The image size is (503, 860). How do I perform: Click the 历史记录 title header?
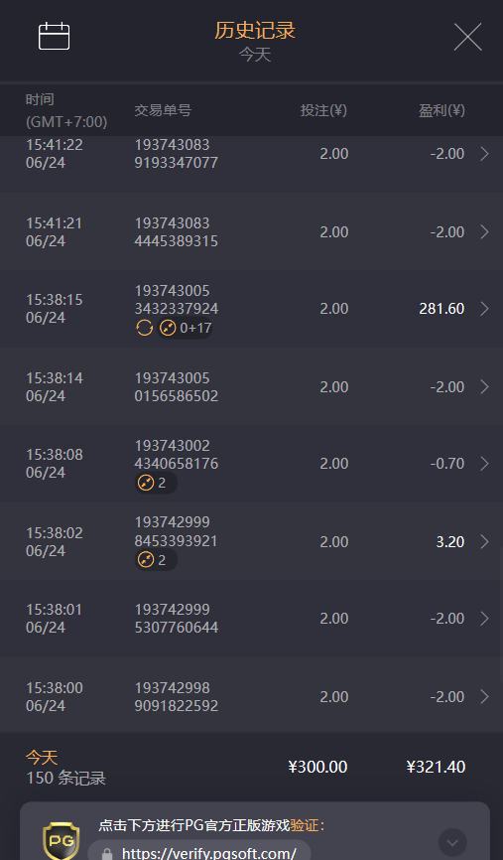click(x=255, y=30)
